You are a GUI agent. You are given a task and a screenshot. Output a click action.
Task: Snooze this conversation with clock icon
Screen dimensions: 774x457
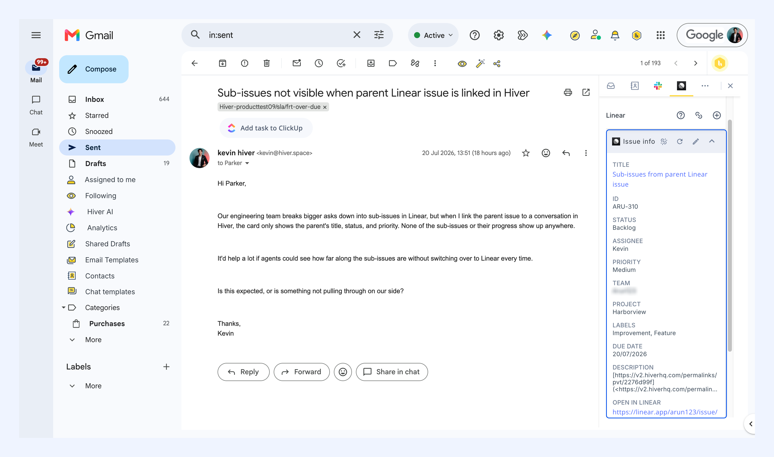319,63
